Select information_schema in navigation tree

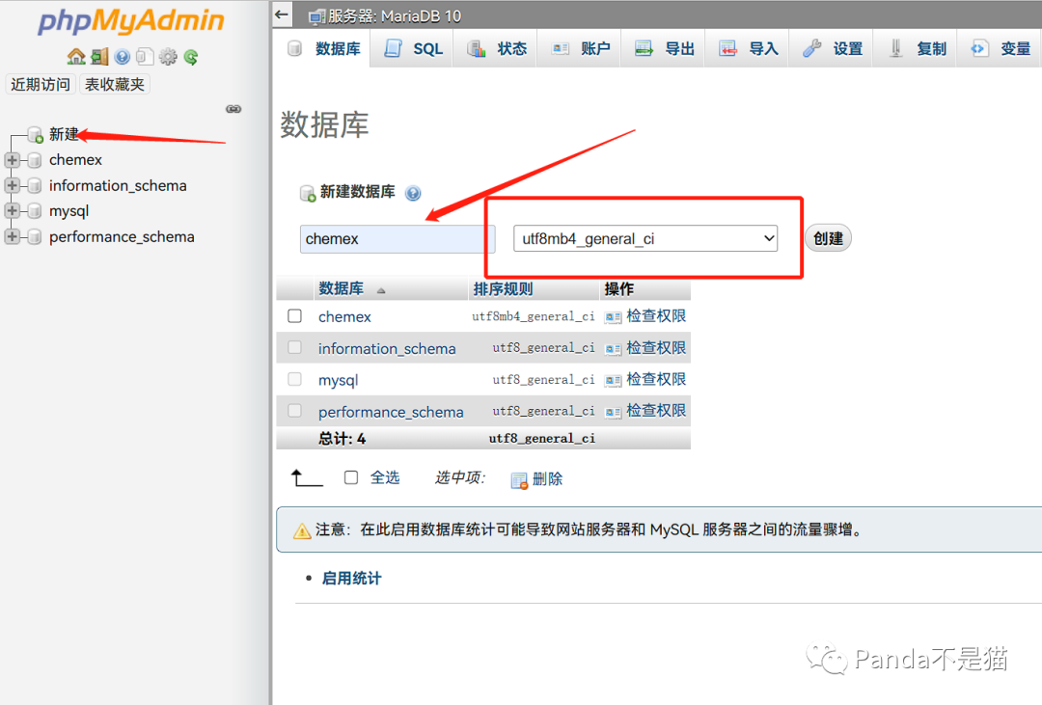click(118, 185)
